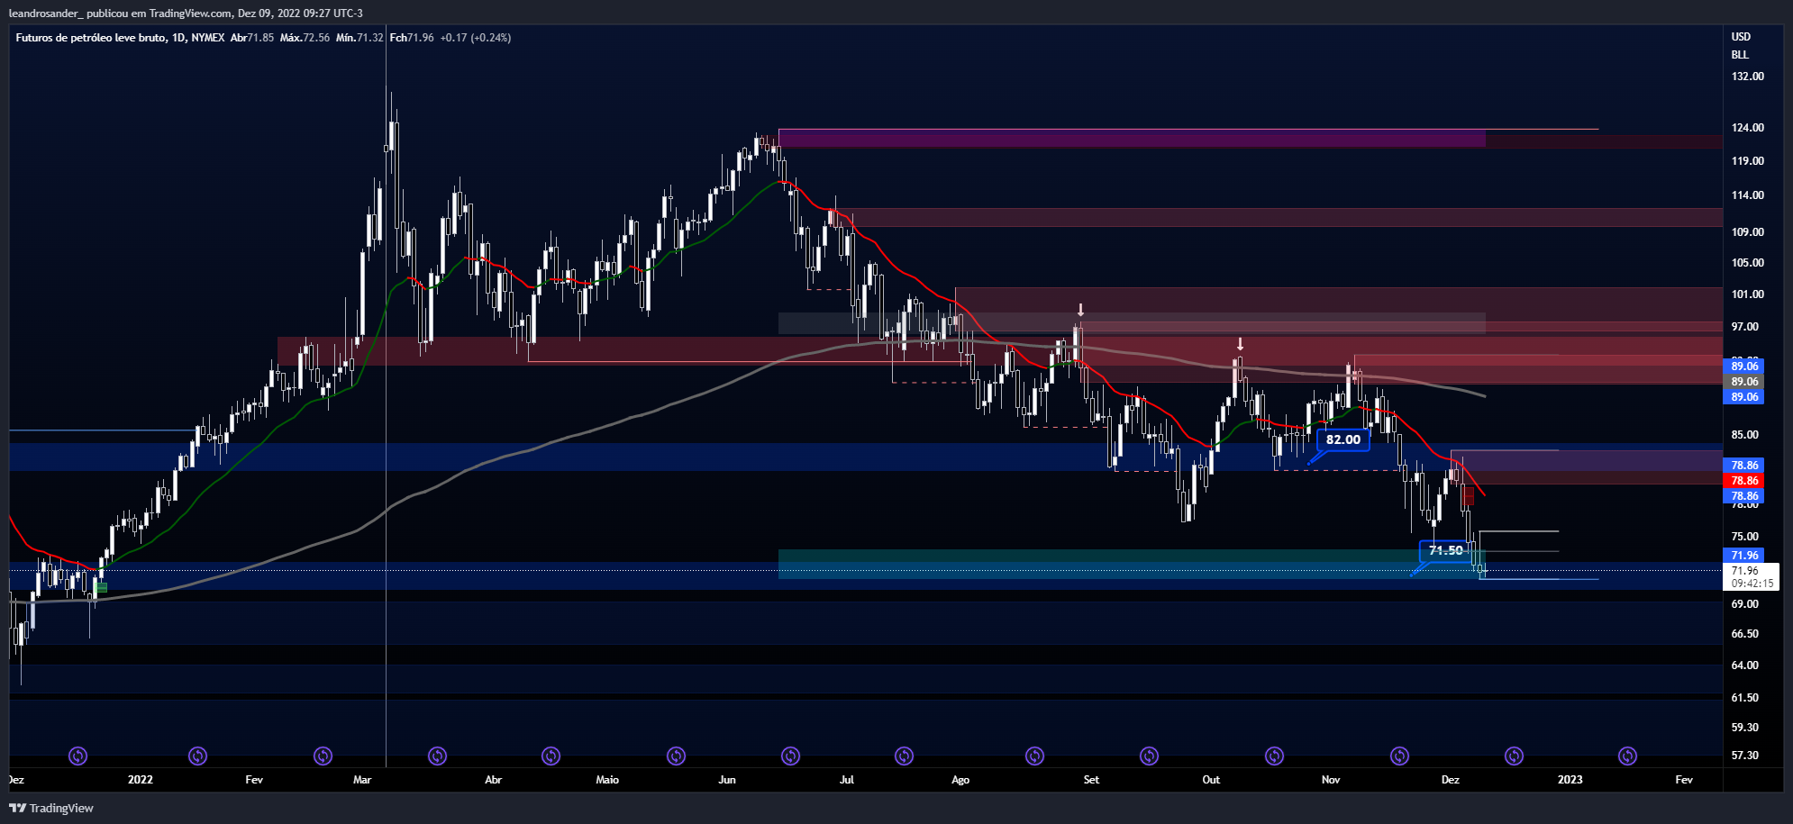
Task: Click the Fch71.96 close value in legend
Action: [412, 38]
